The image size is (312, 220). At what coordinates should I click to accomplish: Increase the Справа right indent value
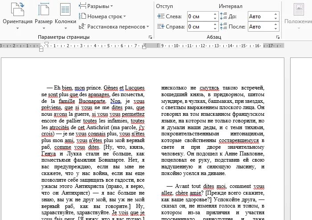(215, 24)
